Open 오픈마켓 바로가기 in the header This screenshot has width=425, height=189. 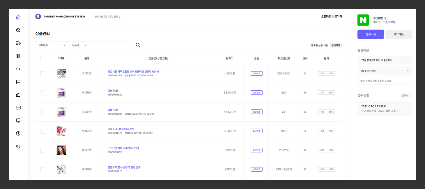(331, 17)
